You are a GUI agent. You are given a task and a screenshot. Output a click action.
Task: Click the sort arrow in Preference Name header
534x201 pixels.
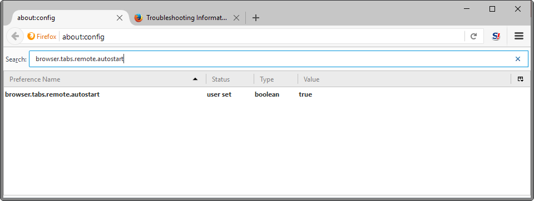[195, 79]
